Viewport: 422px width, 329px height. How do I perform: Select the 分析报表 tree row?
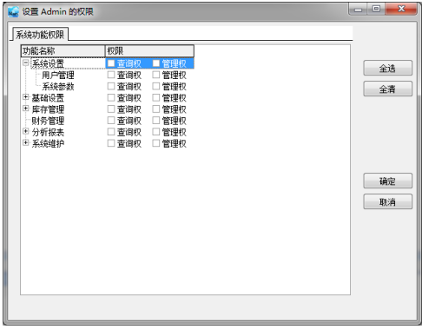48,132
